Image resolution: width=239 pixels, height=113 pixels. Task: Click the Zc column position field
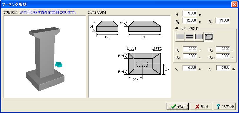coord(223,68)
